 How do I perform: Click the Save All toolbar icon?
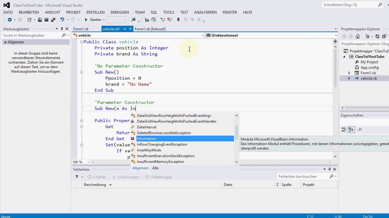click(53, 20)
